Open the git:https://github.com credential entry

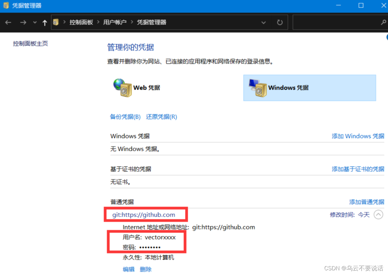(x=144, y=215)
